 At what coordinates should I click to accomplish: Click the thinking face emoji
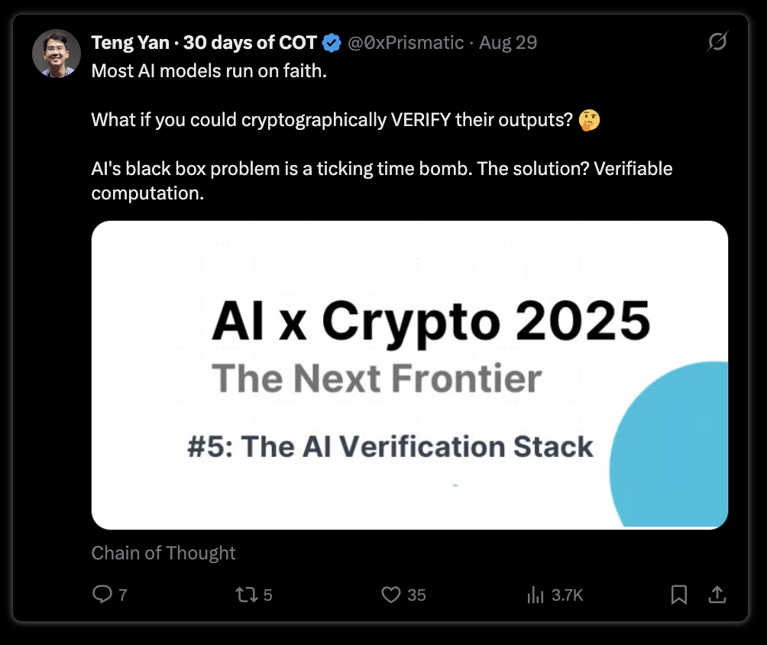589,121
